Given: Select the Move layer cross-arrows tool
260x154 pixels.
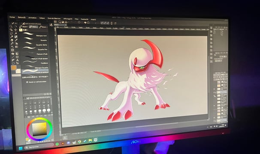Looking at the screenshot, I should [15, 30].
